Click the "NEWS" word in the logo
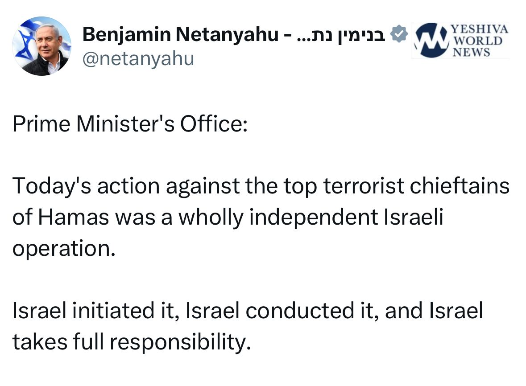 point(472,52)
